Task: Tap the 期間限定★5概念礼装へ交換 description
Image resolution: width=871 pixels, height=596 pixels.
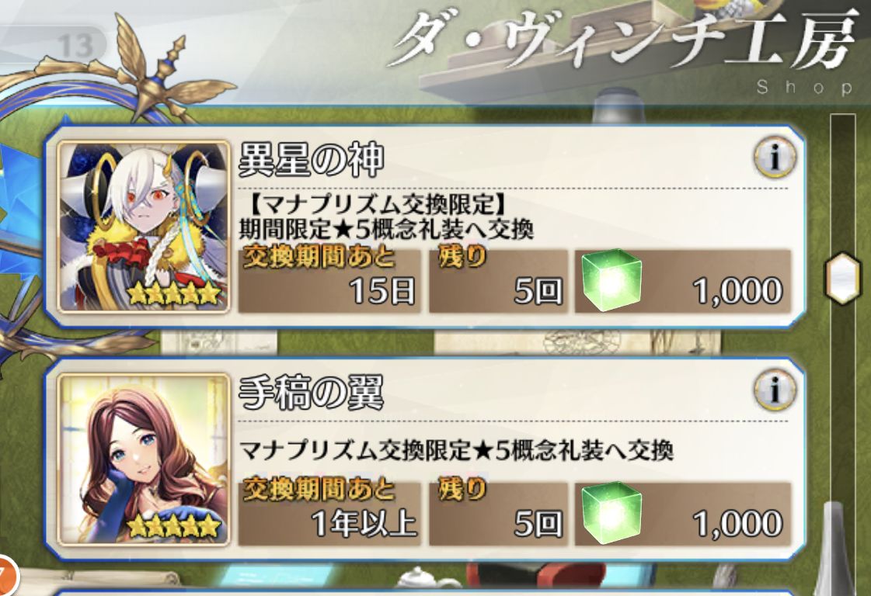Action: (386, 229)
